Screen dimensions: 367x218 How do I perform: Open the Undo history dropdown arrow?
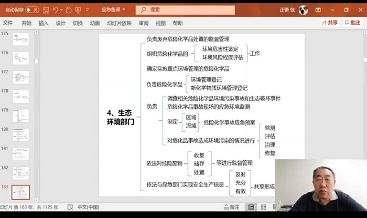click(61, 9)
